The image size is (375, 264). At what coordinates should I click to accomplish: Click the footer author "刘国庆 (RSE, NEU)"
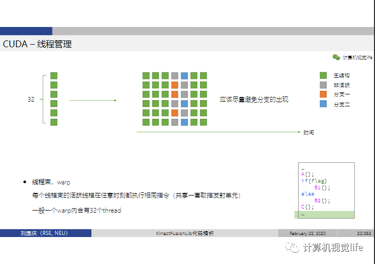44,233
